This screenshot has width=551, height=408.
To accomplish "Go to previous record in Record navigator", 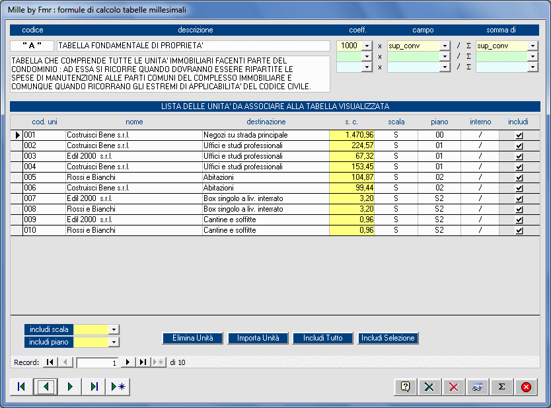I will click(x=65, y=362).
